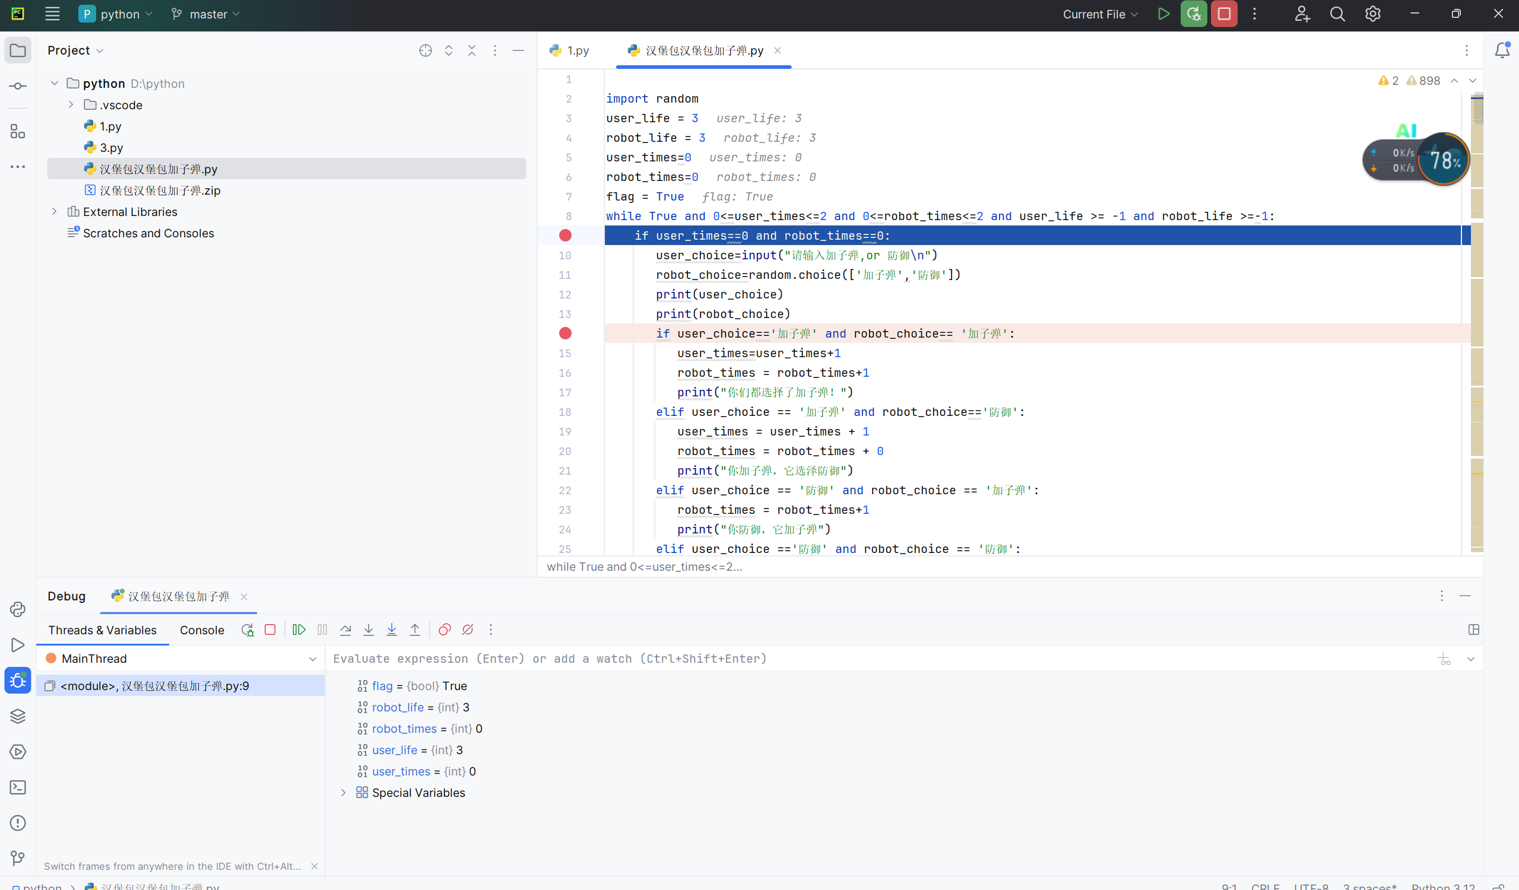Stop the running program with the red square in top toolbar
This screenshot has height=890, width=1519.
(1224, 14)
